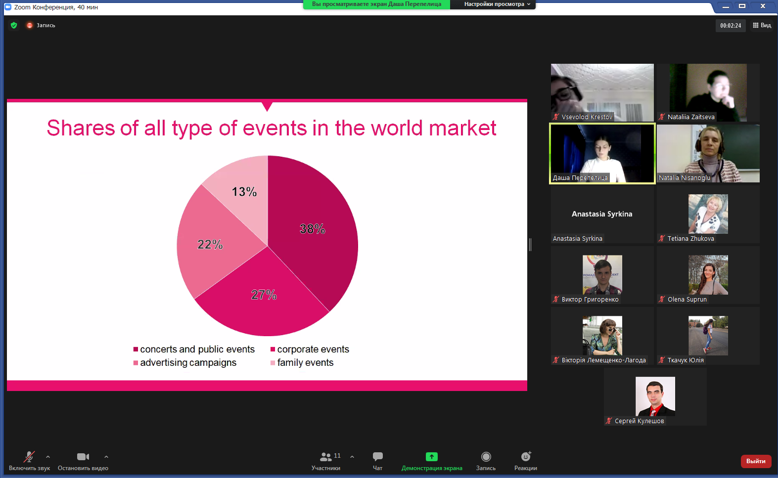Open the Reactions smiley icon

point(526,456)
